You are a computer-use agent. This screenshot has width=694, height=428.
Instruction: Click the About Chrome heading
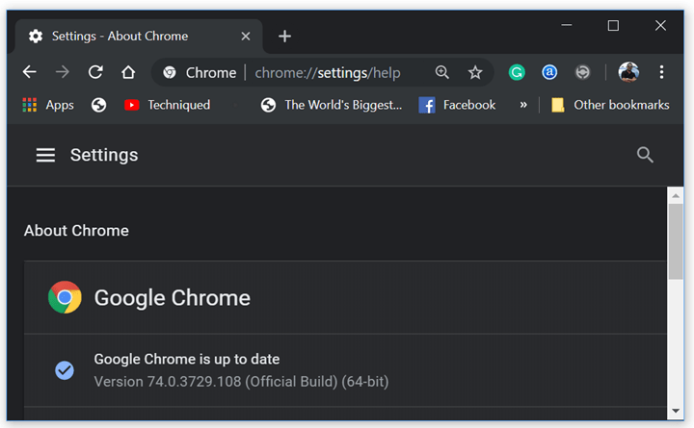[76, 231]
